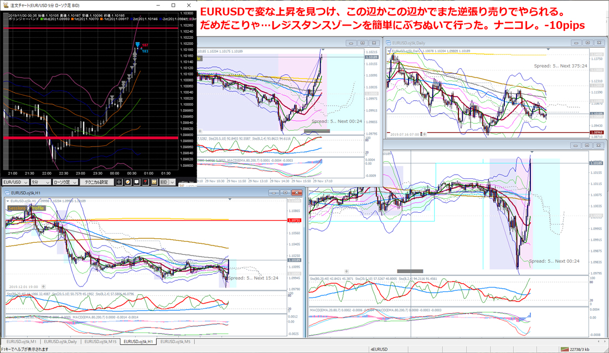Click the Profile button on H1 chart
Viewport: 609px width, 353px height.
(x=38, y=208)
